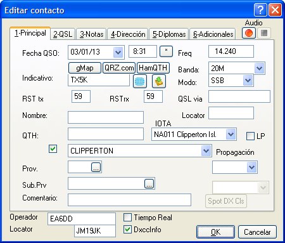Click the RSTrx field
Screen dimensions: 285x243
click(153, 96)
